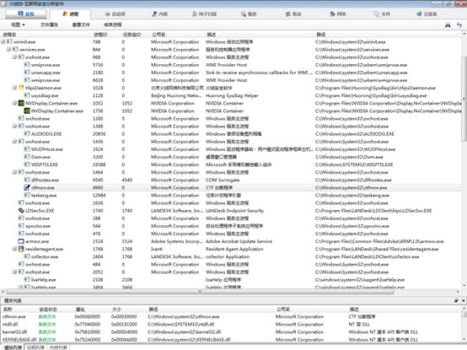Click the 查看文件 toolbar button

81,24
